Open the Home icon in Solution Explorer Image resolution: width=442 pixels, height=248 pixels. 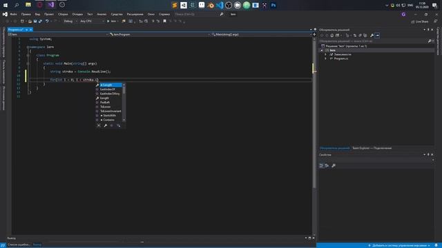[x=332, y=35]
